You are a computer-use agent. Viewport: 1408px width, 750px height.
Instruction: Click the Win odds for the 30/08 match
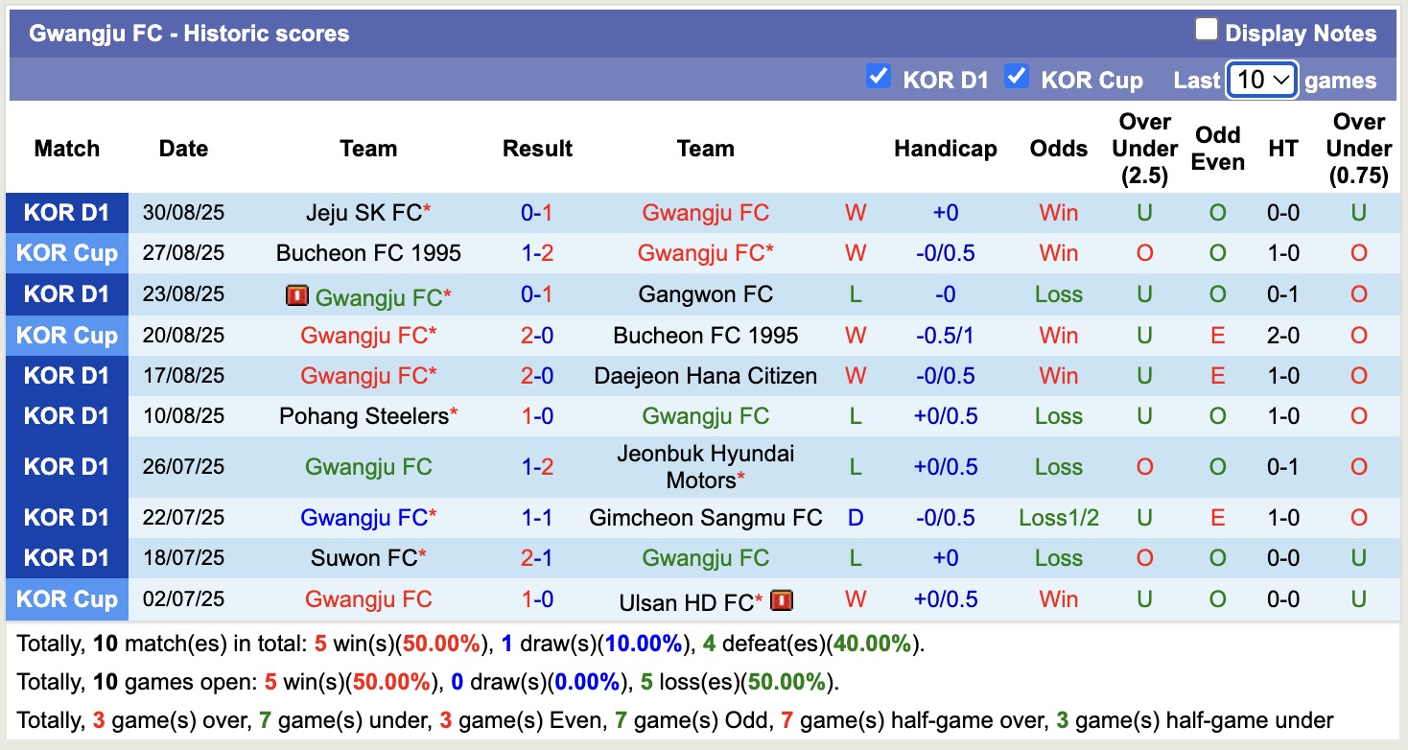[1058, 212]
